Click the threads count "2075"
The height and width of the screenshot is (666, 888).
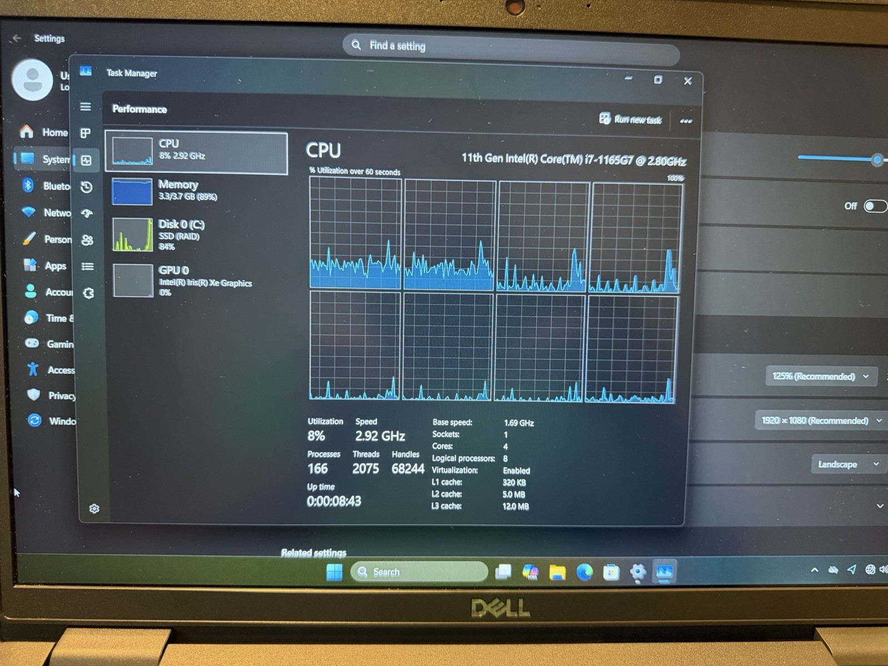366,469
